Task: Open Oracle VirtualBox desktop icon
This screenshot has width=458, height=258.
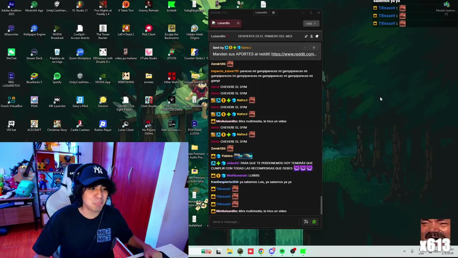Action: [x=11, y=102]
